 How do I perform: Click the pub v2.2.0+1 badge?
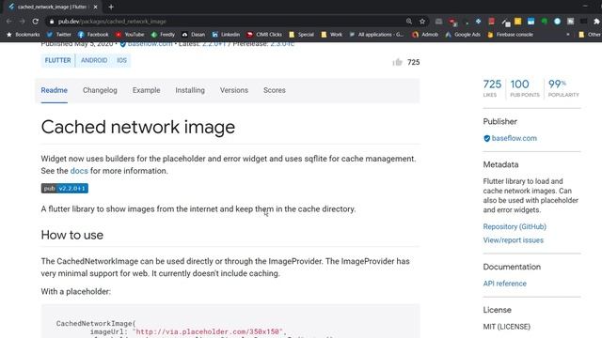[x=65, y=188]
